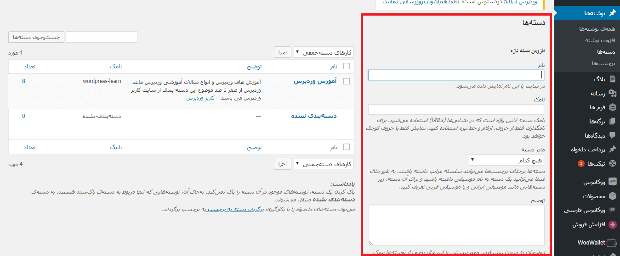Sort by نام in the bottom header
Image resolution: width=620 pixels, height=256 pixels.
click(x=333, y=147)
